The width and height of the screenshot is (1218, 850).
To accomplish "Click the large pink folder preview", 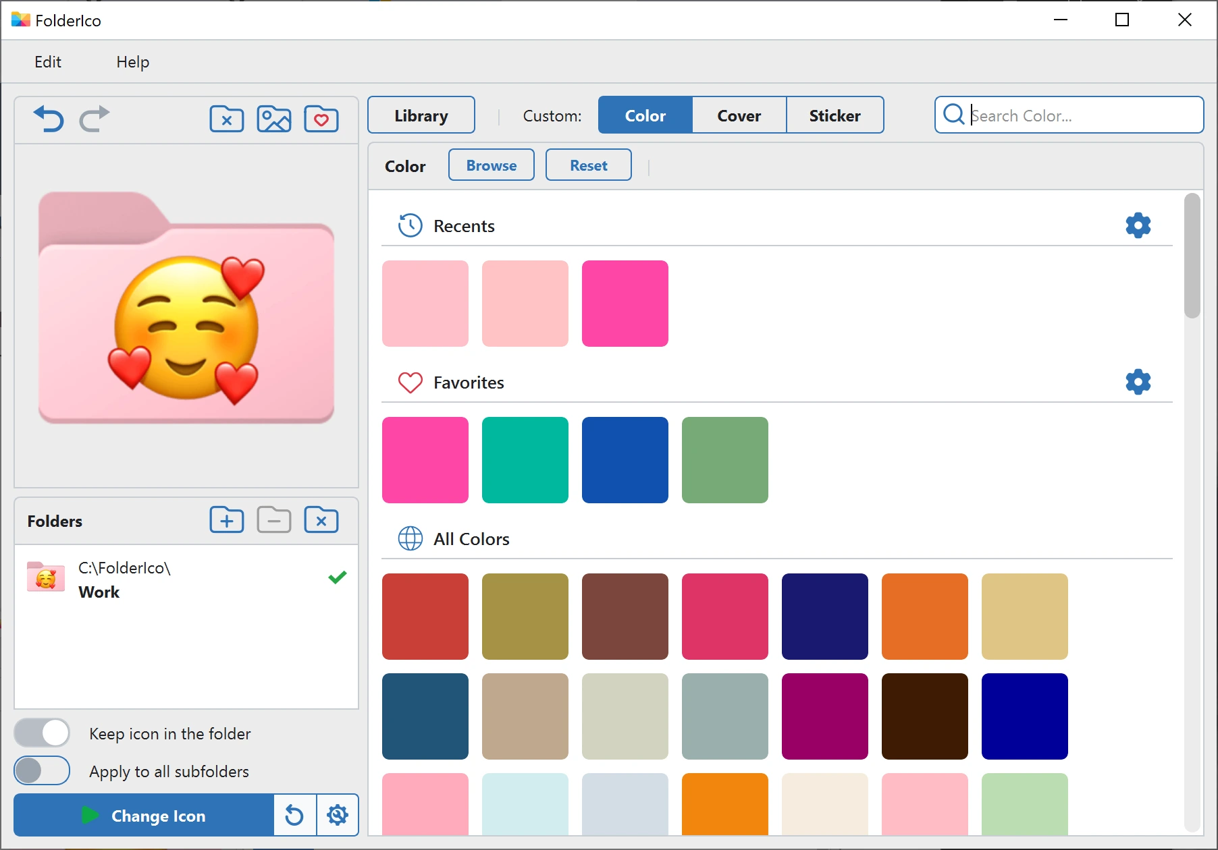I will (x=186, y=308).
